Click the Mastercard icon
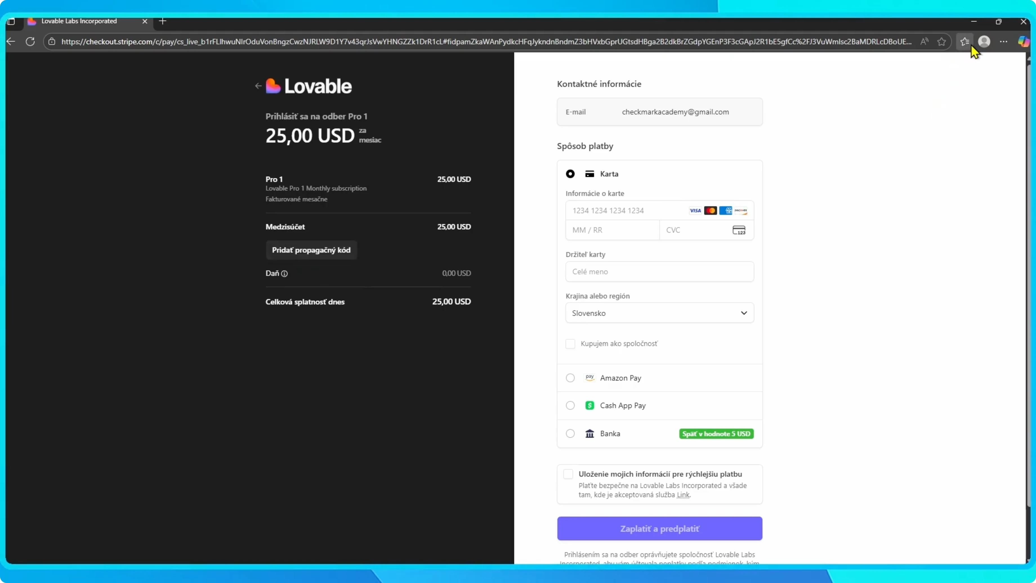The image size is (1036, 583). pyautogui.click(x=710, y=210)
